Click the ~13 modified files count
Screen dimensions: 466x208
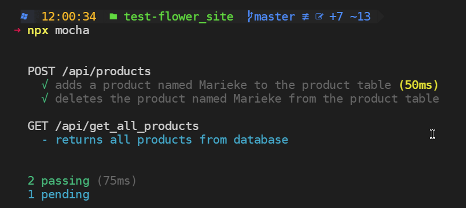coord(360,17)
